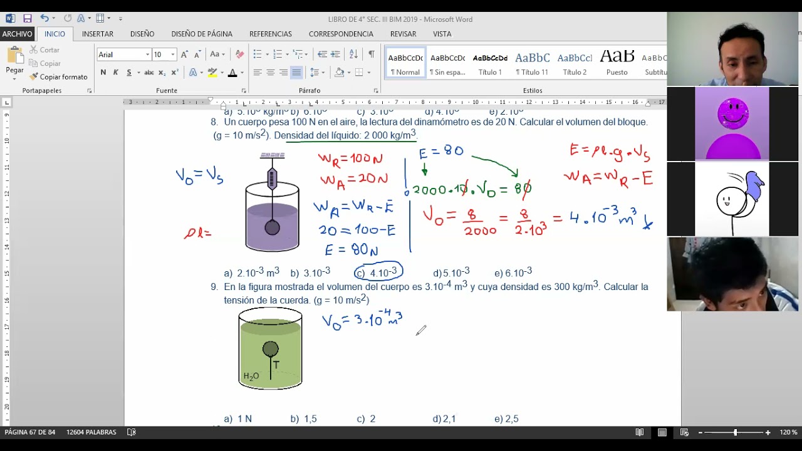Show paragraph marks with the pilcrow icon
This screenshot has height=451, width=802.
tap(371, 54)
